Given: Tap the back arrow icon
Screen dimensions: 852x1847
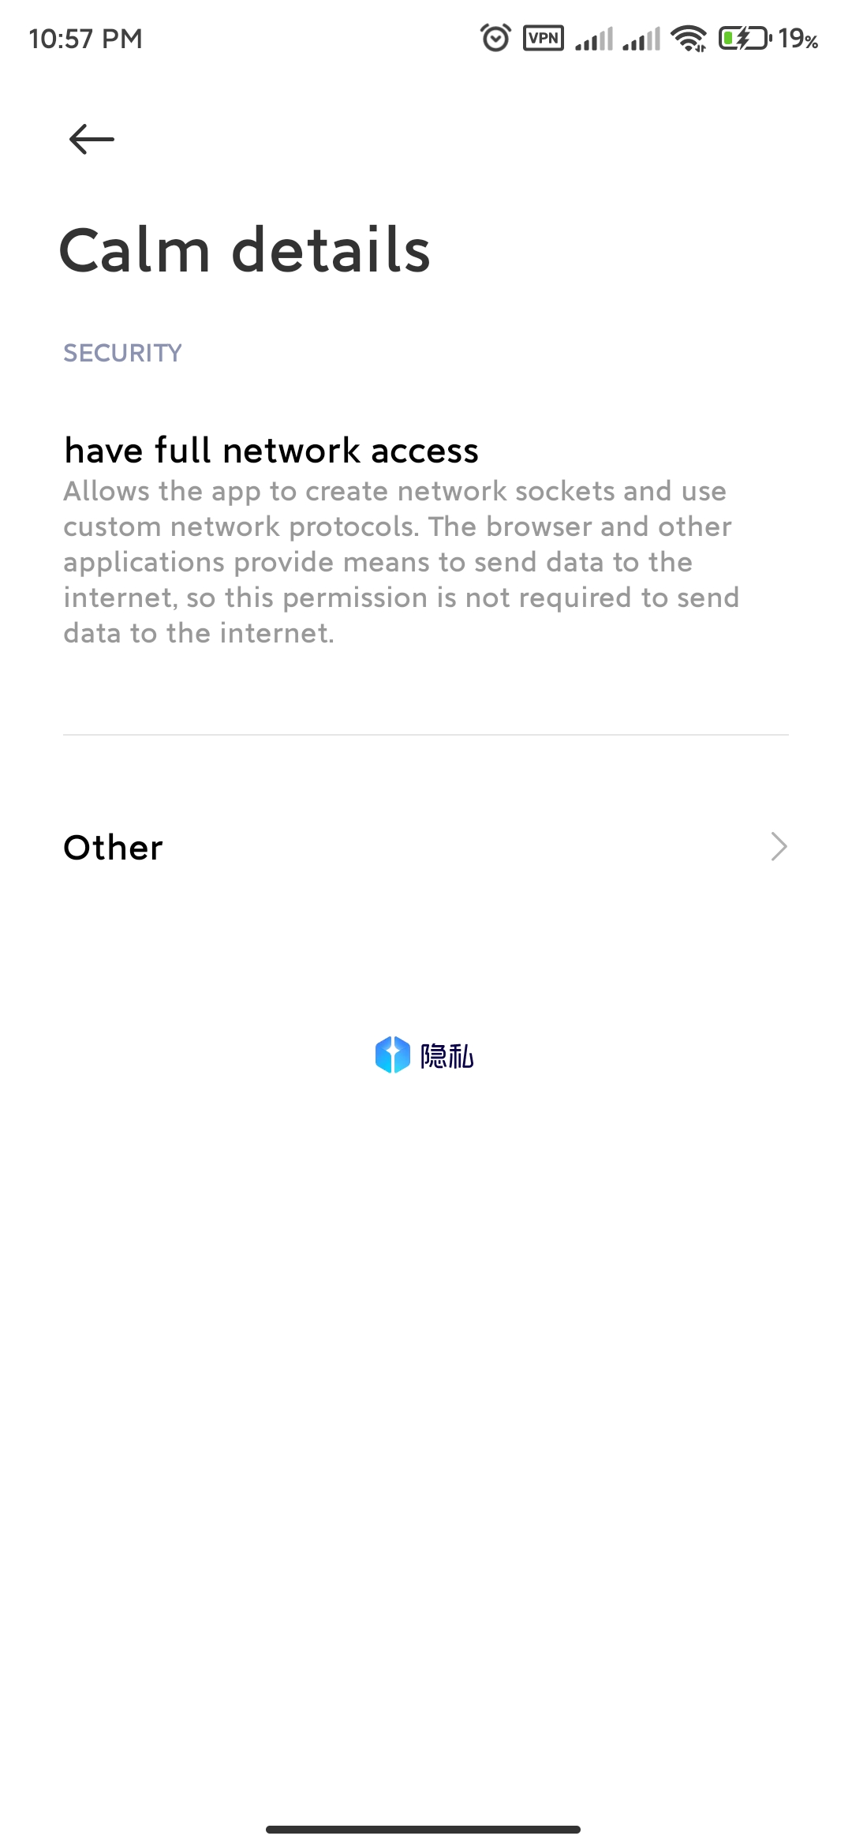Looking at the screenshot, I should click(92, 140).
